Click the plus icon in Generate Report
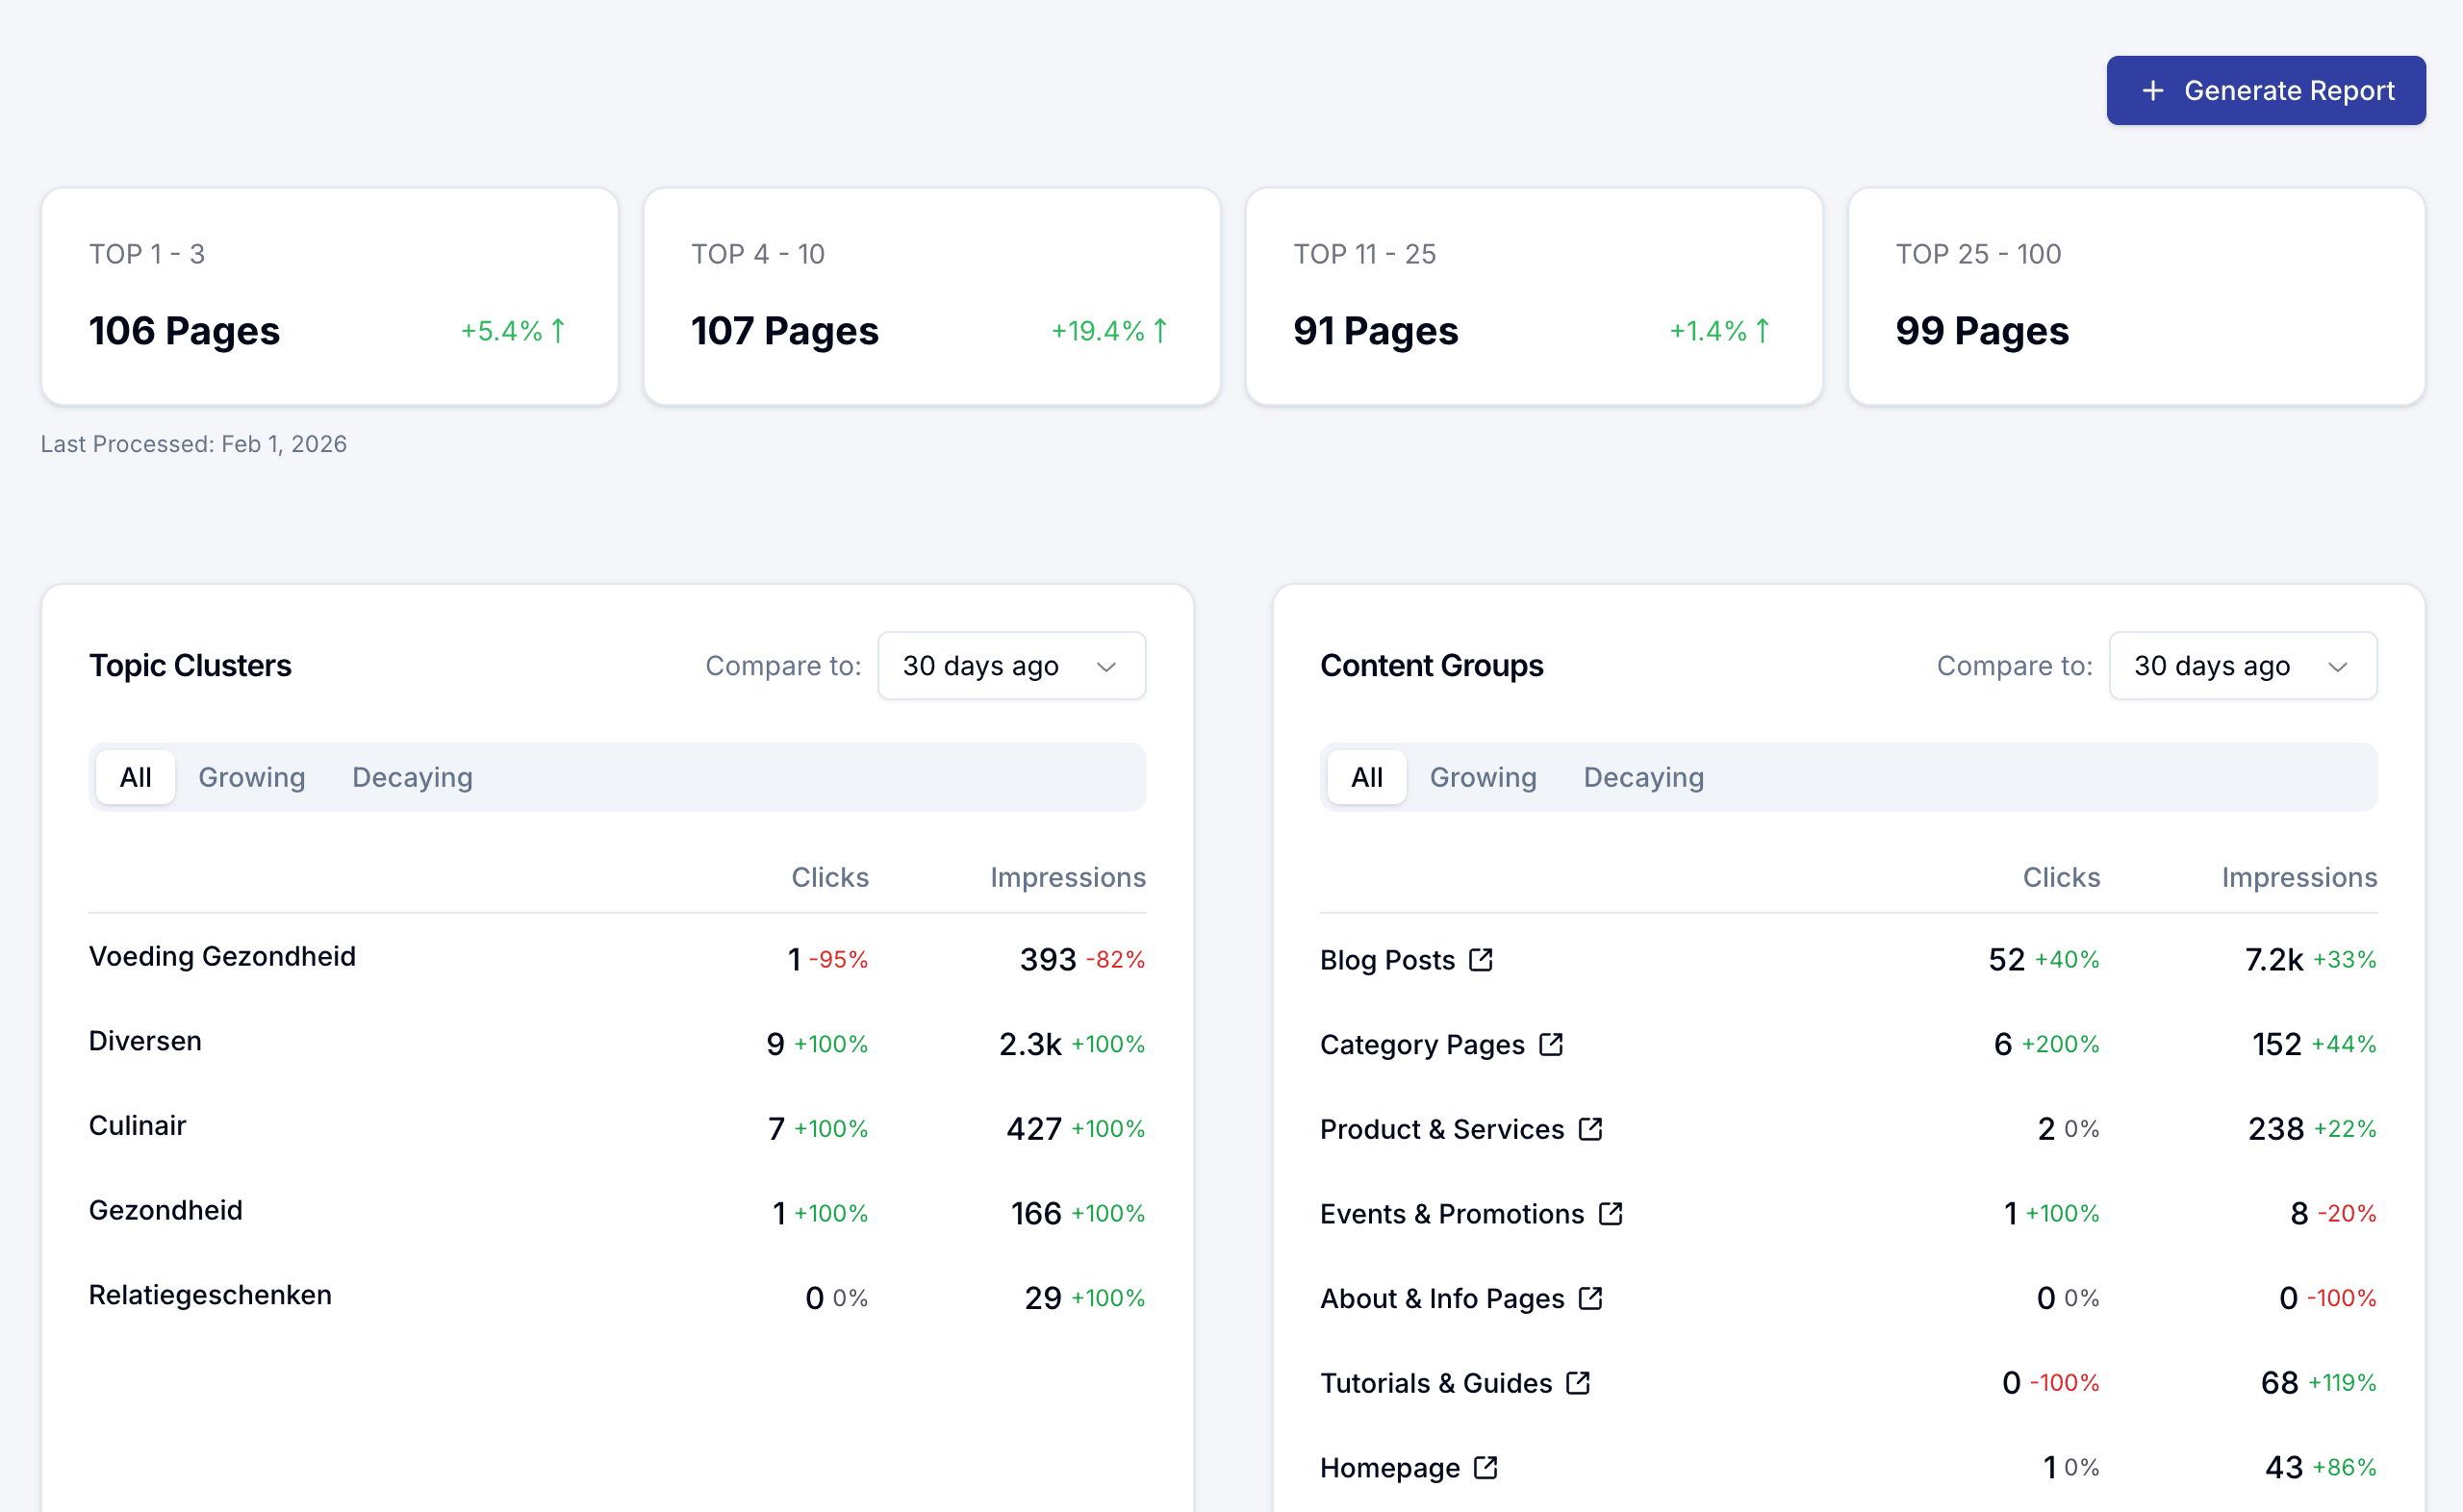The image size is (2463, 1512). (x=2153, y=91)
